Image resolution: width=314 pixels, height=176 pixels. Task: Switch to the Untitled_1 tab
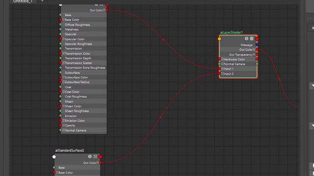[23, 1]
